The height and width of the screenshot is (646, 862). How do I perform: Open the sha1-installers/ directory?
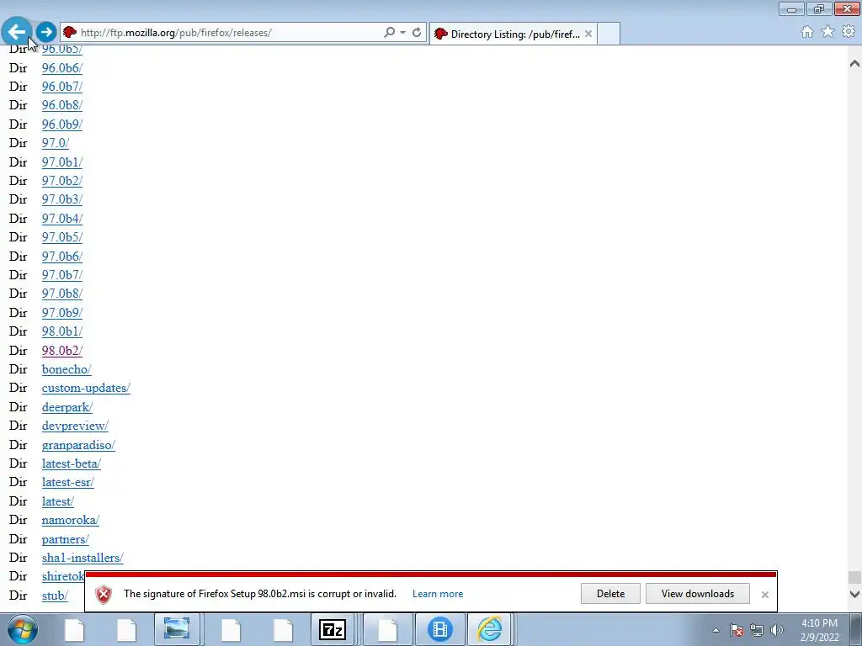(x=82, y=559)
